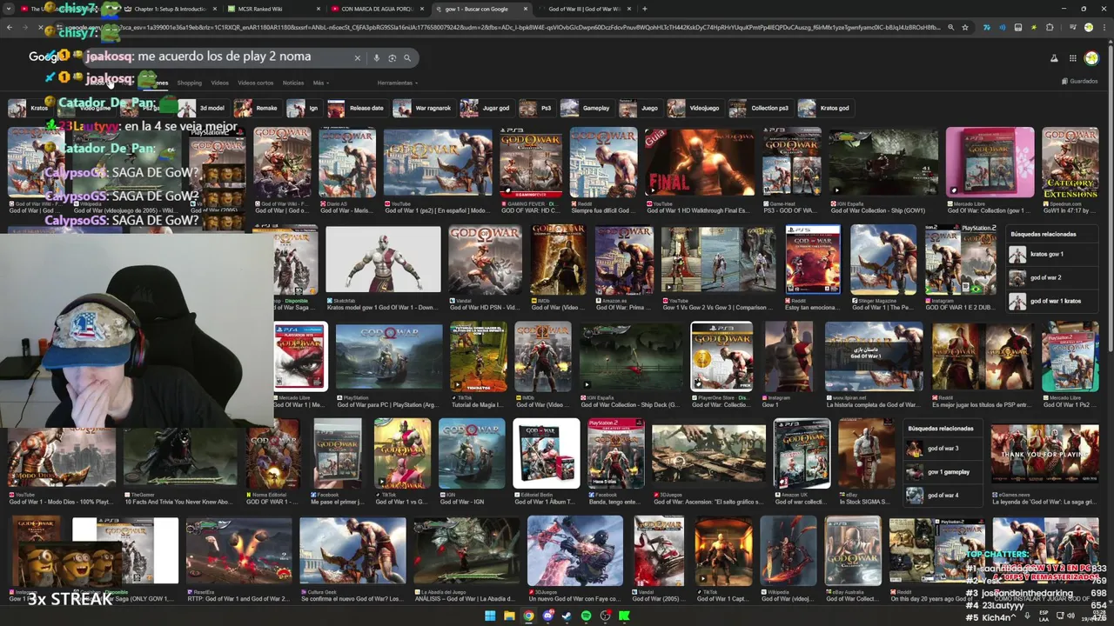
Task: Open the green Kick app on the taskbar
Action: pos(624,616)
